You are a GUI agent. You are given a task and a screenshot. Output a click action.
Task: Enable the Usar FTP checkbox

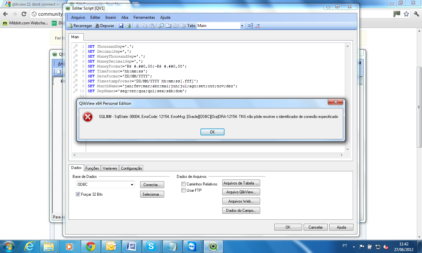point(184,190)
